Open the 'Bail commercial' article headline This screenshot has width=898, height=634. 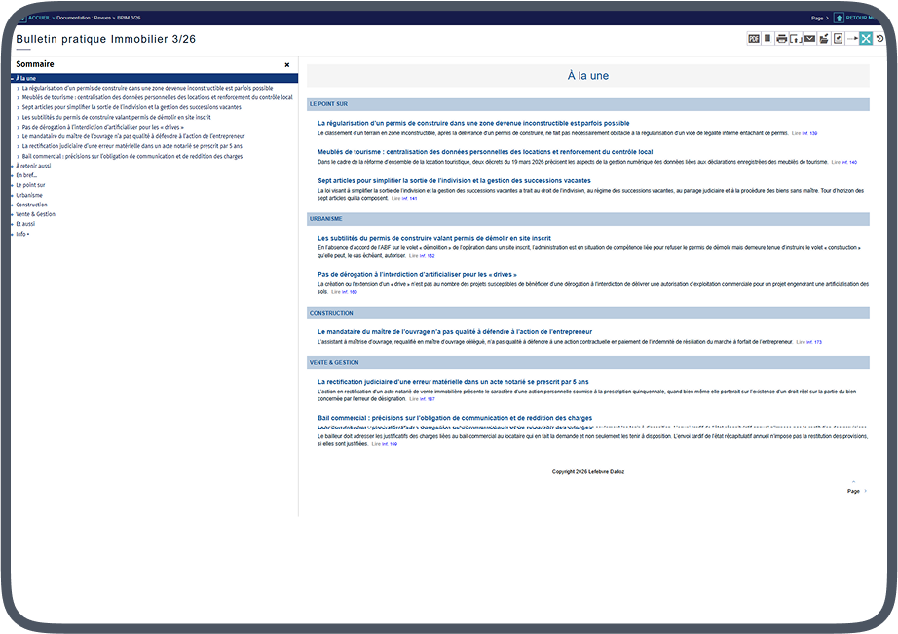click(454, 418)
